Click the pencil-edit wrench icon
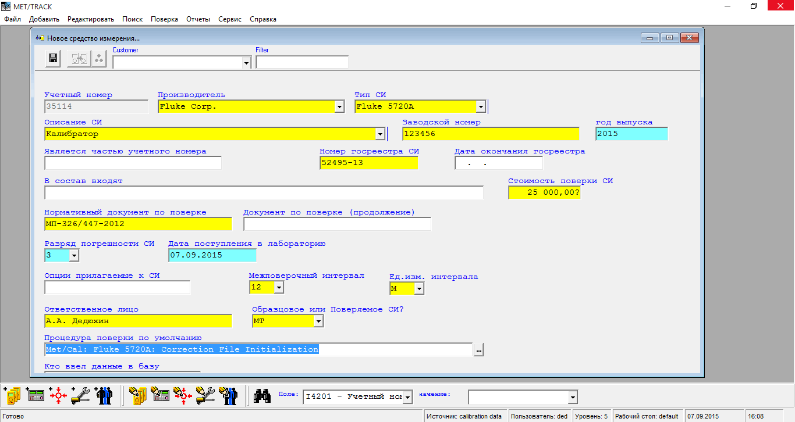The height and width of the screenshot is (422, 795). tap(205, 396)
